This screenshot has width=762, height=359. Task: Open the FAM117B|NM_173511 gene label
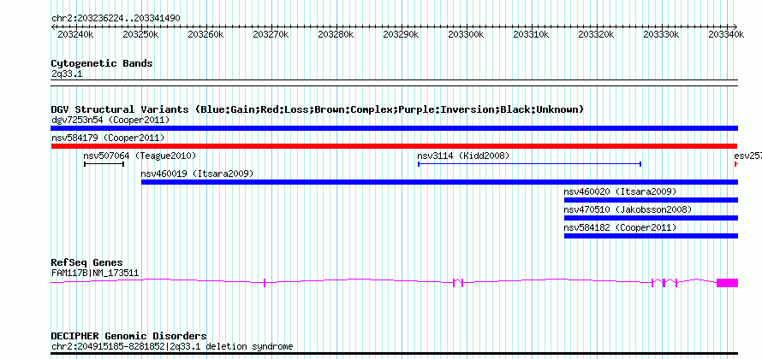(x=95, y=274)
